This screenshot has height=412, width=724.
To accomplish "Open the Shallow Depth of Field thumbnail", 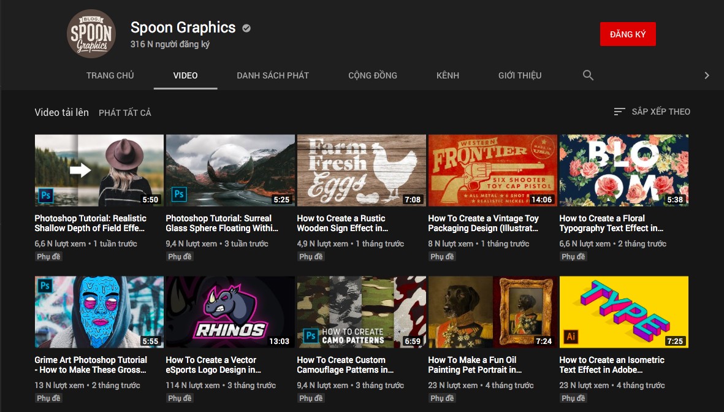I will click(99, 170).
